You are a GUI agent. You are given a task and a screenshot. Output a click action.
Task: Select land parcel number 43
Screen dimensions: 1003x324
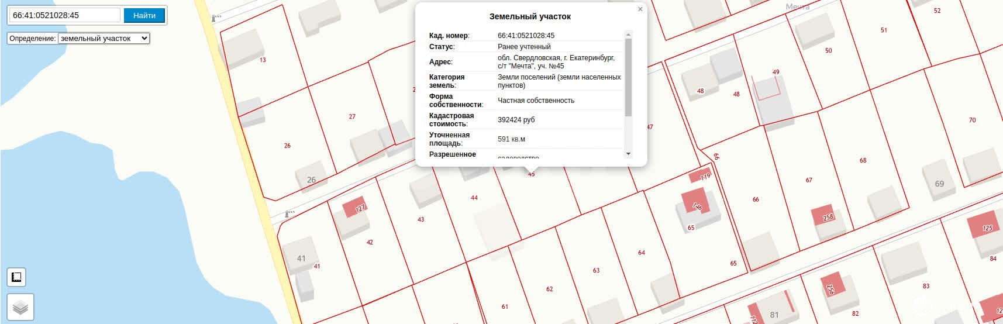tap(420, 219)
